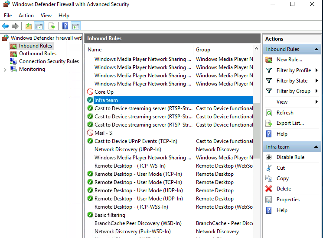Viewport: 323px width, 238px height.
Task: Toggle the Show/Hide Action Pane icon
Action: point(75,26)
